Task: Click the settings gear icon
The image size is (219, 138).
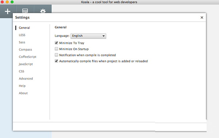Action: pos(43,11)
